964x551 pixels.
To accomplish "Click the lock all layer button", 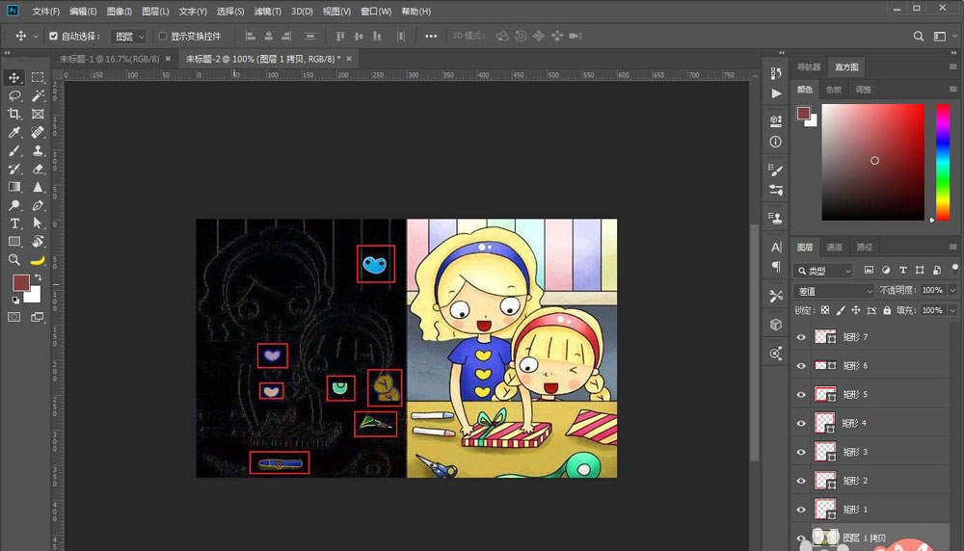I will [887, 311].
